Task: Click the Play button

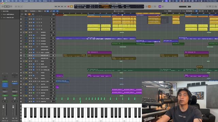Action: [x=65, y=6]
